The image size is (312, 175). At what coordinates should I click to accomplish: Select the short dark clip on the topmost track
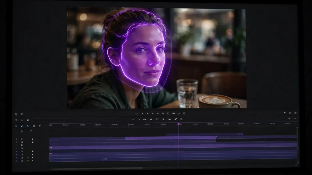click(x=204, y=134)
